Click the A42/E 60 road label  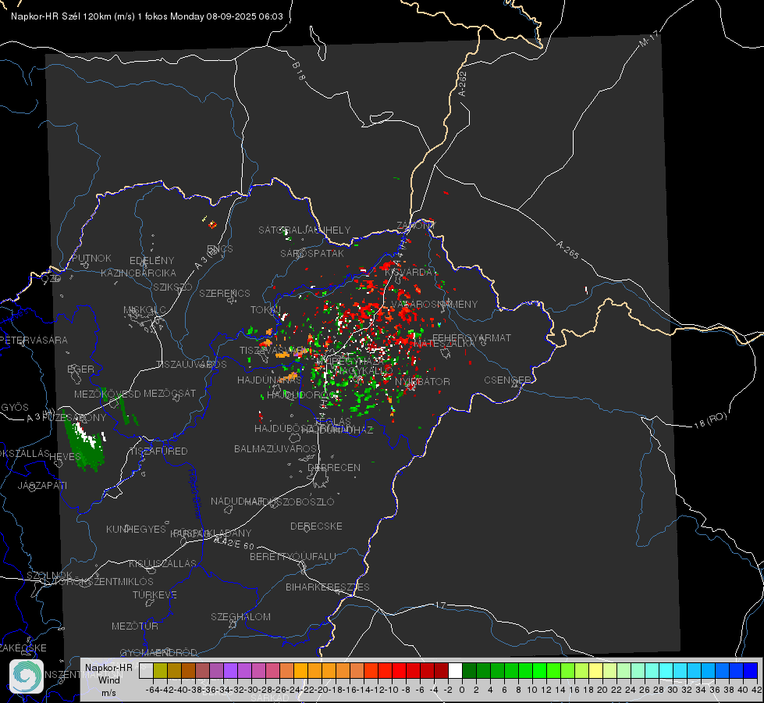234,543
